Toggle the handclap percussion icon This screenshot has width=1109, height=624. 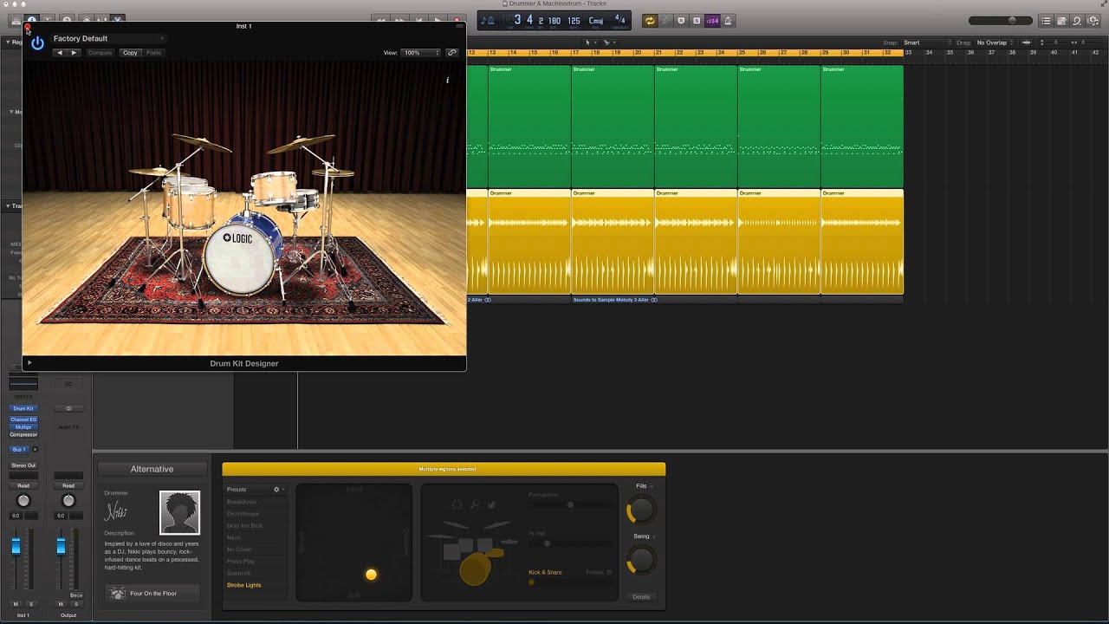click(491, 504)
